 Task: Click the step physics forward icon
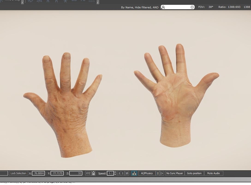(162, 173)
